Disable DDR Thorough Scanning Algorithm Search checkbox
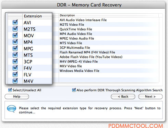Screen dimensions: 168x128 point(74,90)
